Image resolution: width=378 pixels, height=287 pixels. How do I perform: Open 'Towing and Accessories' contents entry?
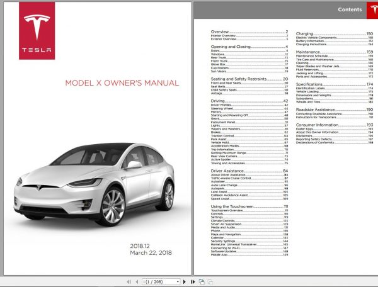coord(249,163)
